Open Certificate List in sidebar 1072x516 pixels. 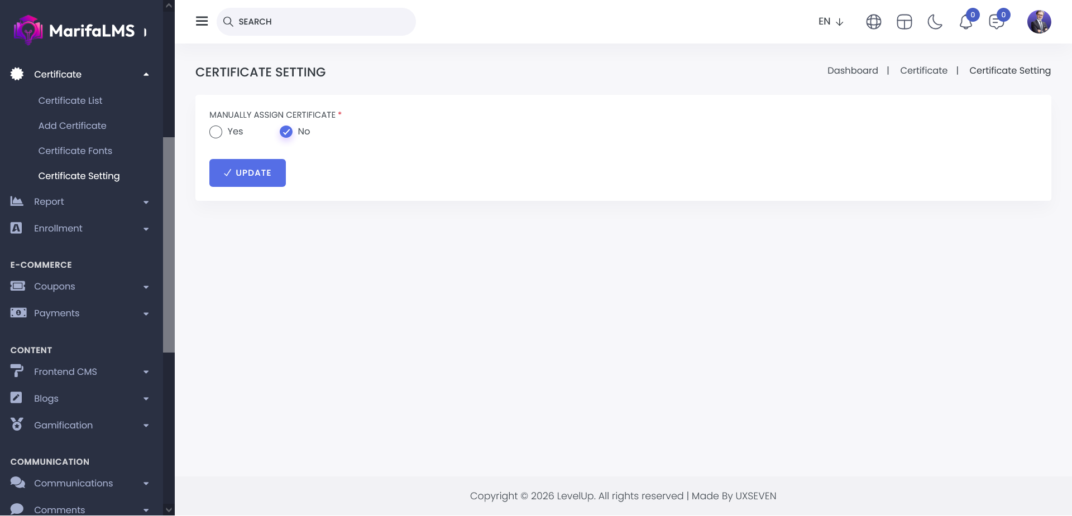pyautogui.click(x=70, y=100)
